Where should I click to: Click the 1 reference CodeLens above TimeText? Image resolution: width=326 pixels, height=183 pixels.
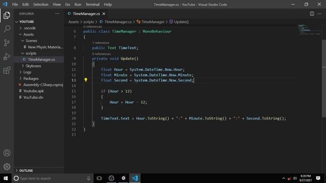tap(101, 43)
